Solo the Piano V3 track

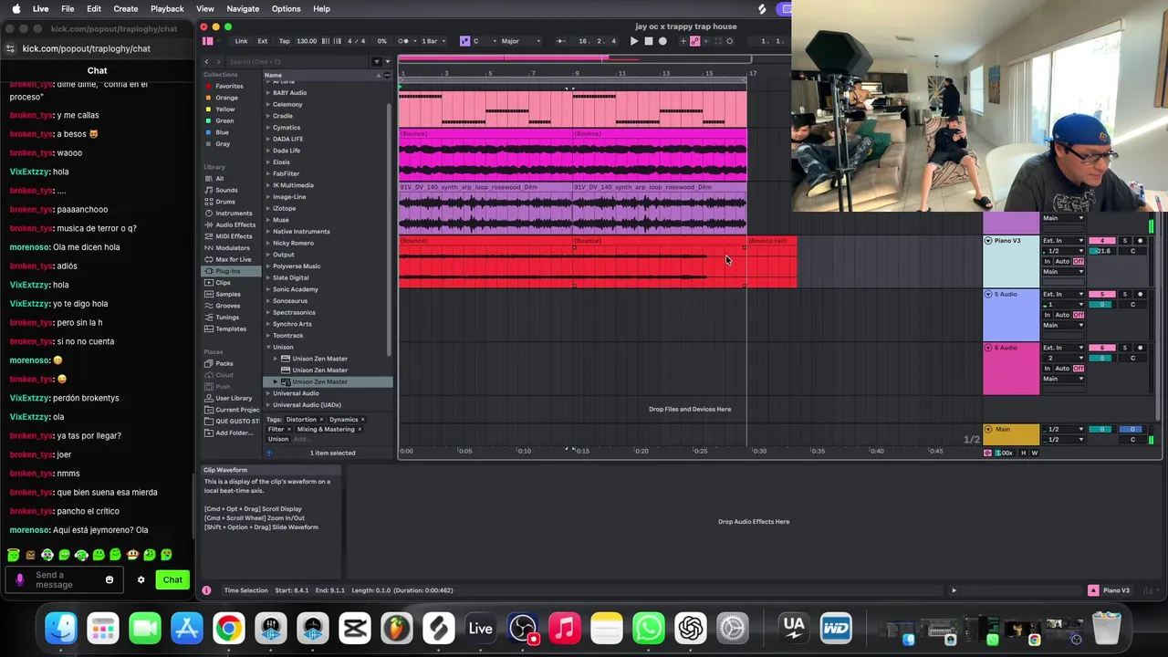1125,241
